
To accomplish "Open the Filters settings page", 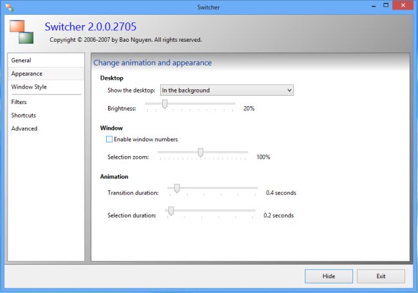I will click(46, 102).
